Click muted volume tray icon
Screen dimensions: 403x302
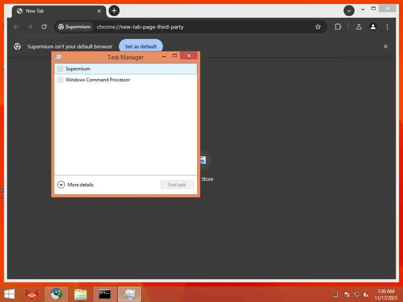click(x=366, y=295)
